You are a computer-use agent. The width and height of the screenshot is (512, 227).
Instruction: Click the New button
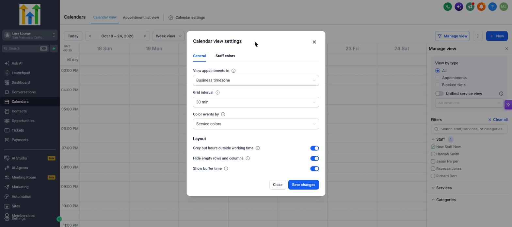tap(497, 36)
